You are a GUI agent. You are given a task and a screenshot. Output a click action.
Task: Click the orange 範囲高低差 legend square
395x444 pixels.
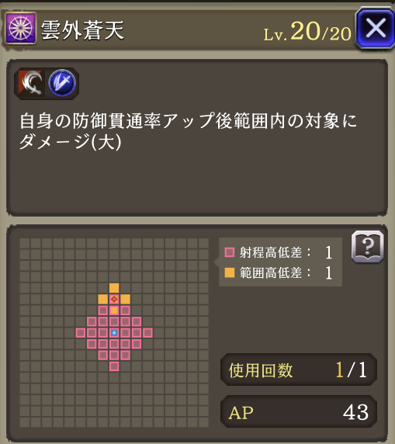230,272
